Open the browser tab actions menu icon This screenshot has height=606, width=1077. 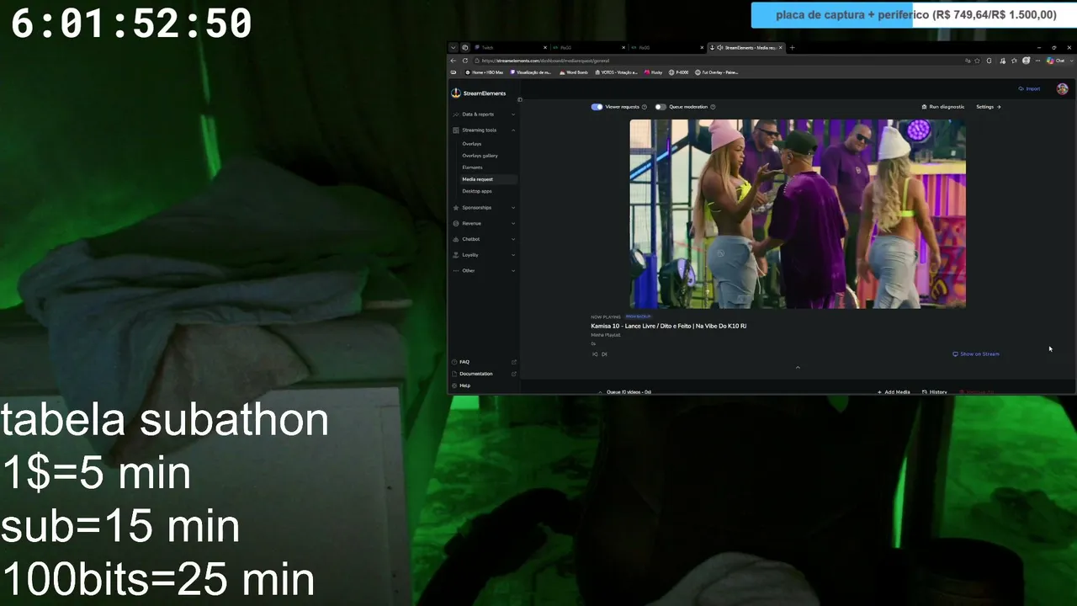coord(453,47)
